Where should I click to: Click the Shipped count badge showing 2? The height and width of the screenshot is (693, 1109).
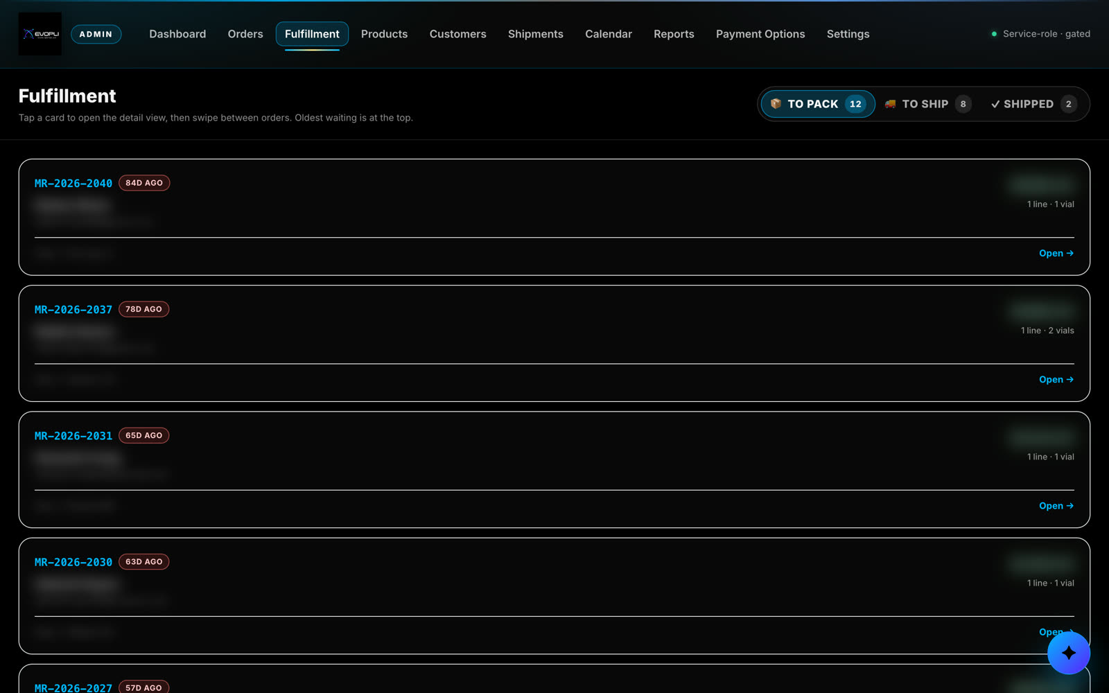[1068, 104]
